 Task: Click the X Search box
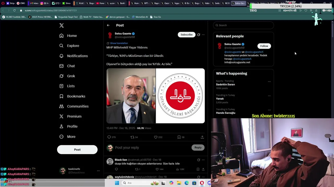[x=243, y=25]
